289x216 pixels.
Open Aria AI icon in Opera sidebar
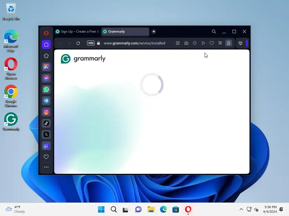pyautogui.click(x=46, y=67)
